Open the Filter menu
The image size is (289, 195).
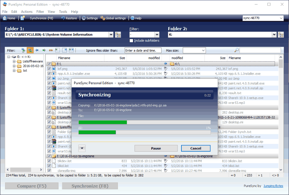coord(40,12)
